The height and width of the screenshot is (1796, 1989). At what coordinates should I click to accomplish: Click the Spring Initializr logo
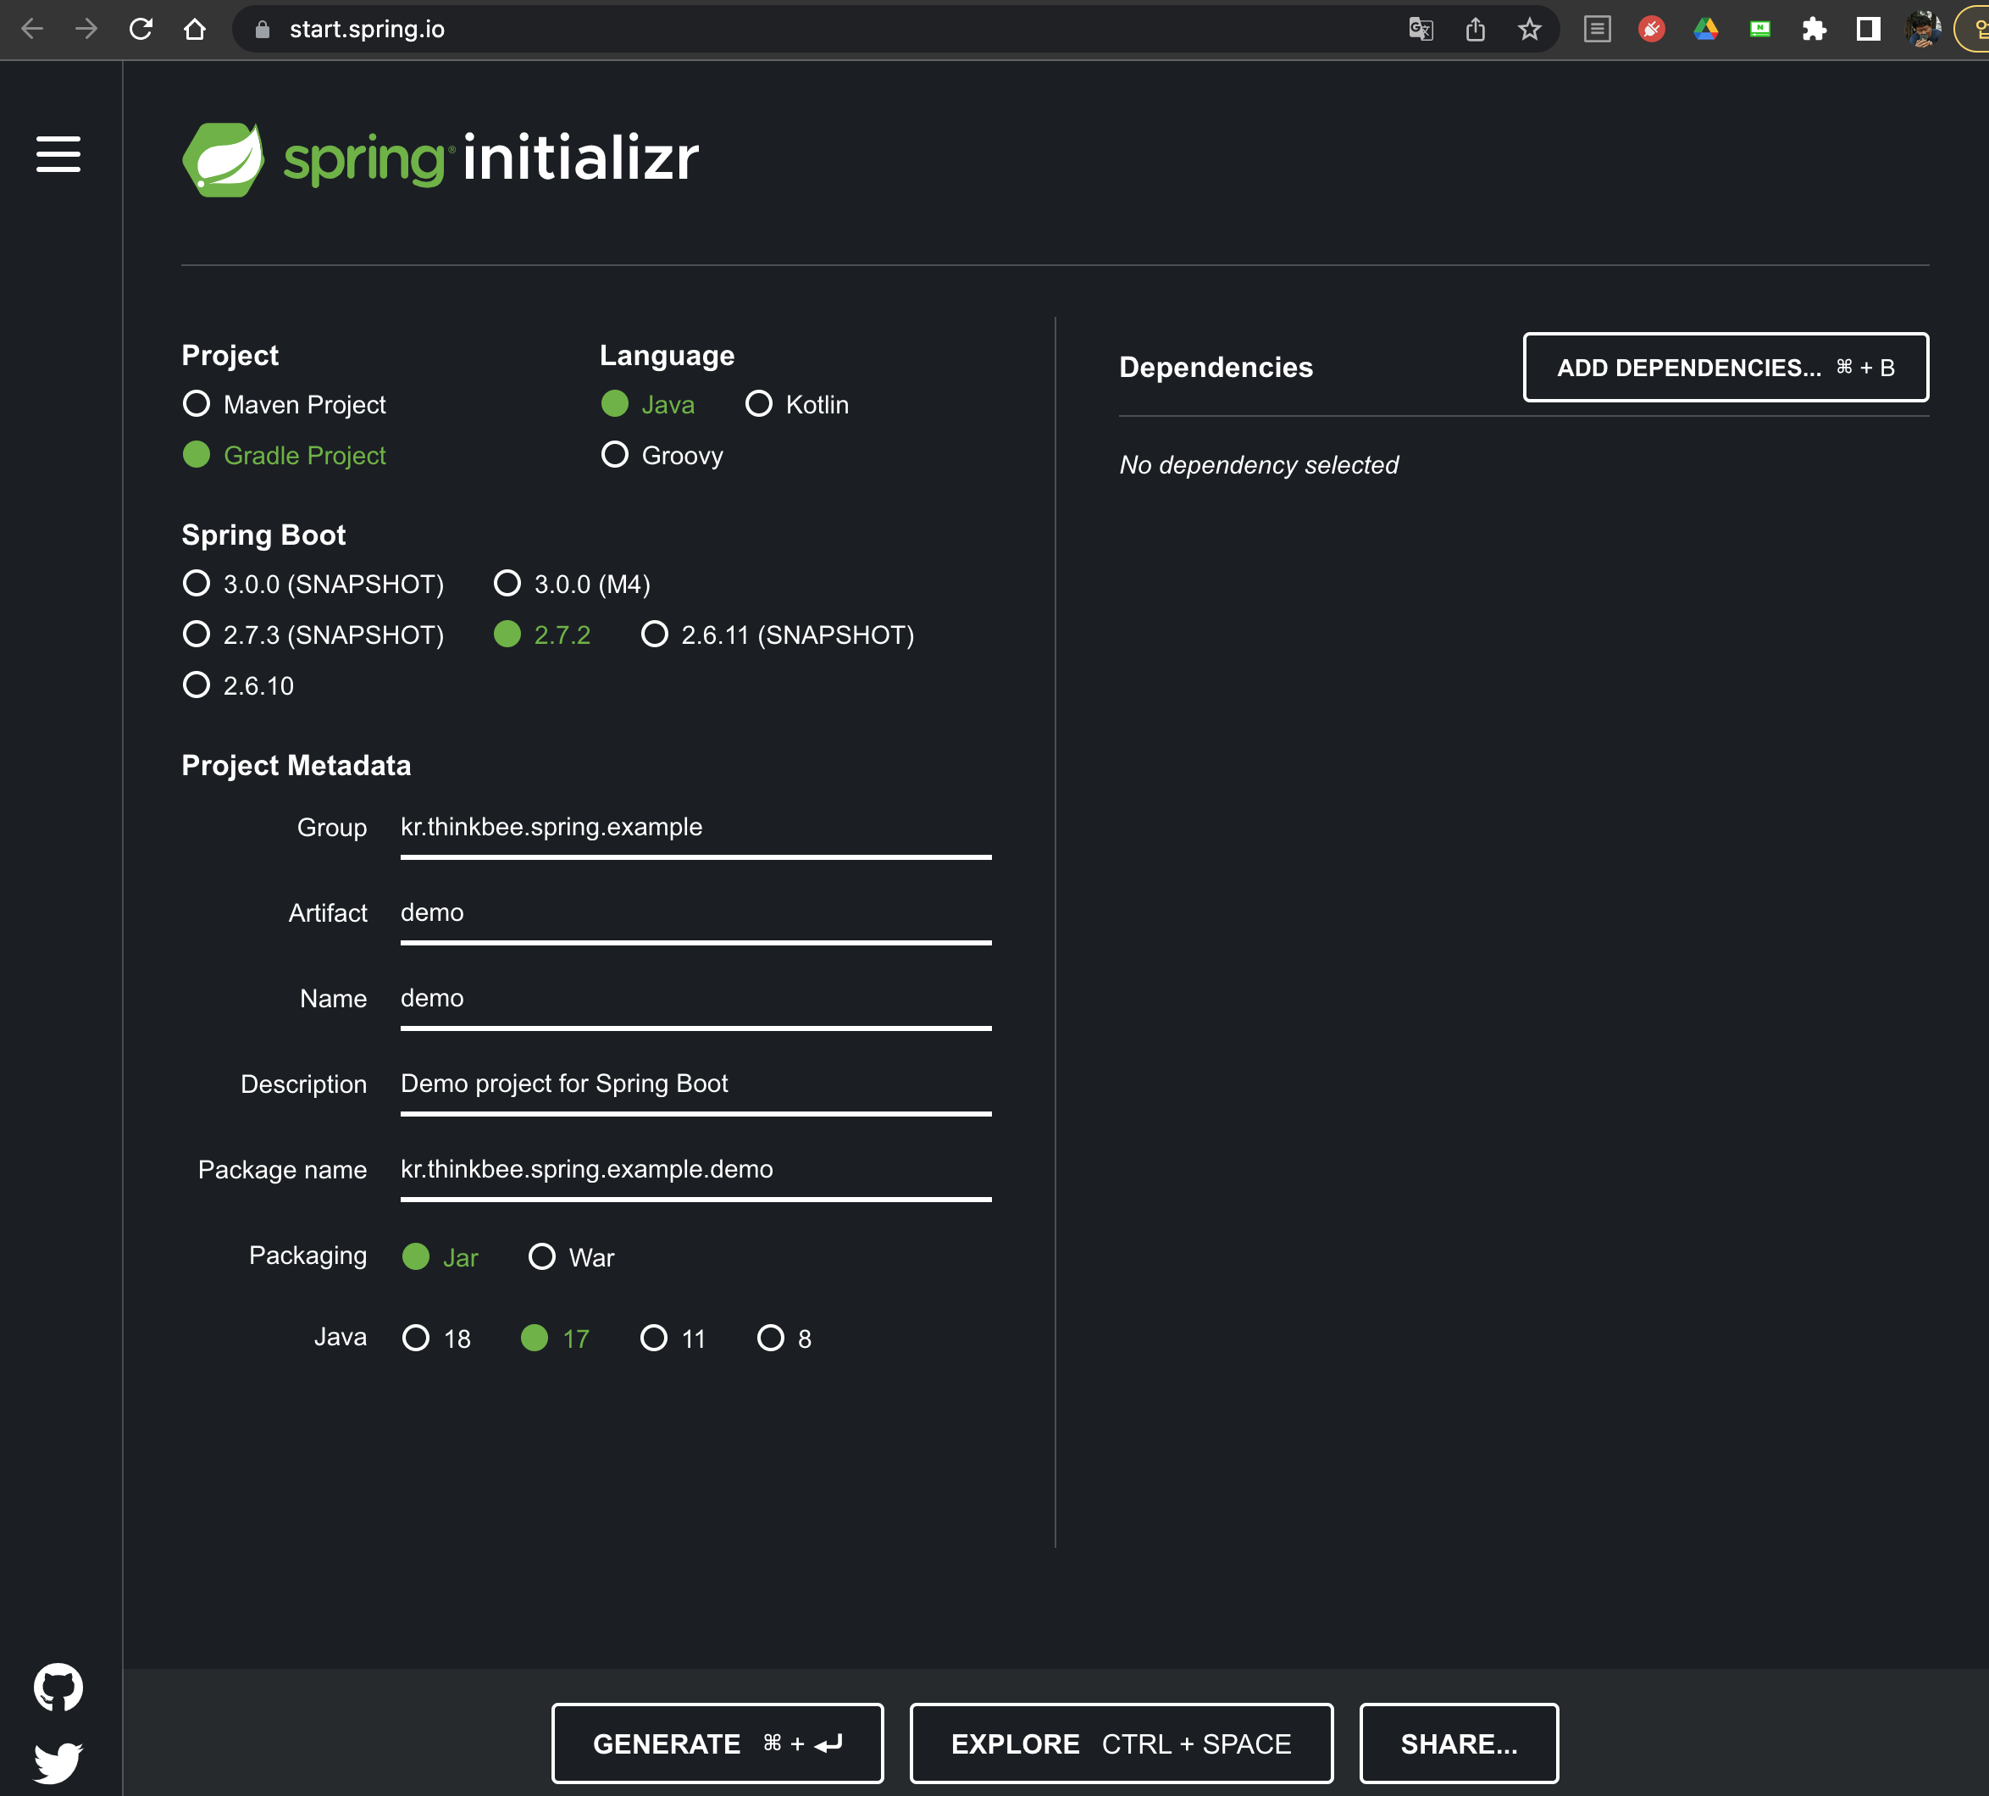[440, 159]
